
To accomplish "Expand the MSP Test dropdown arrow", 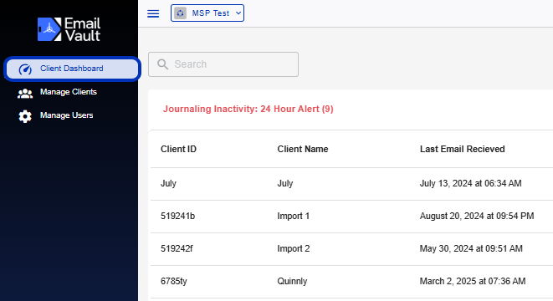I will coord(238,13).
